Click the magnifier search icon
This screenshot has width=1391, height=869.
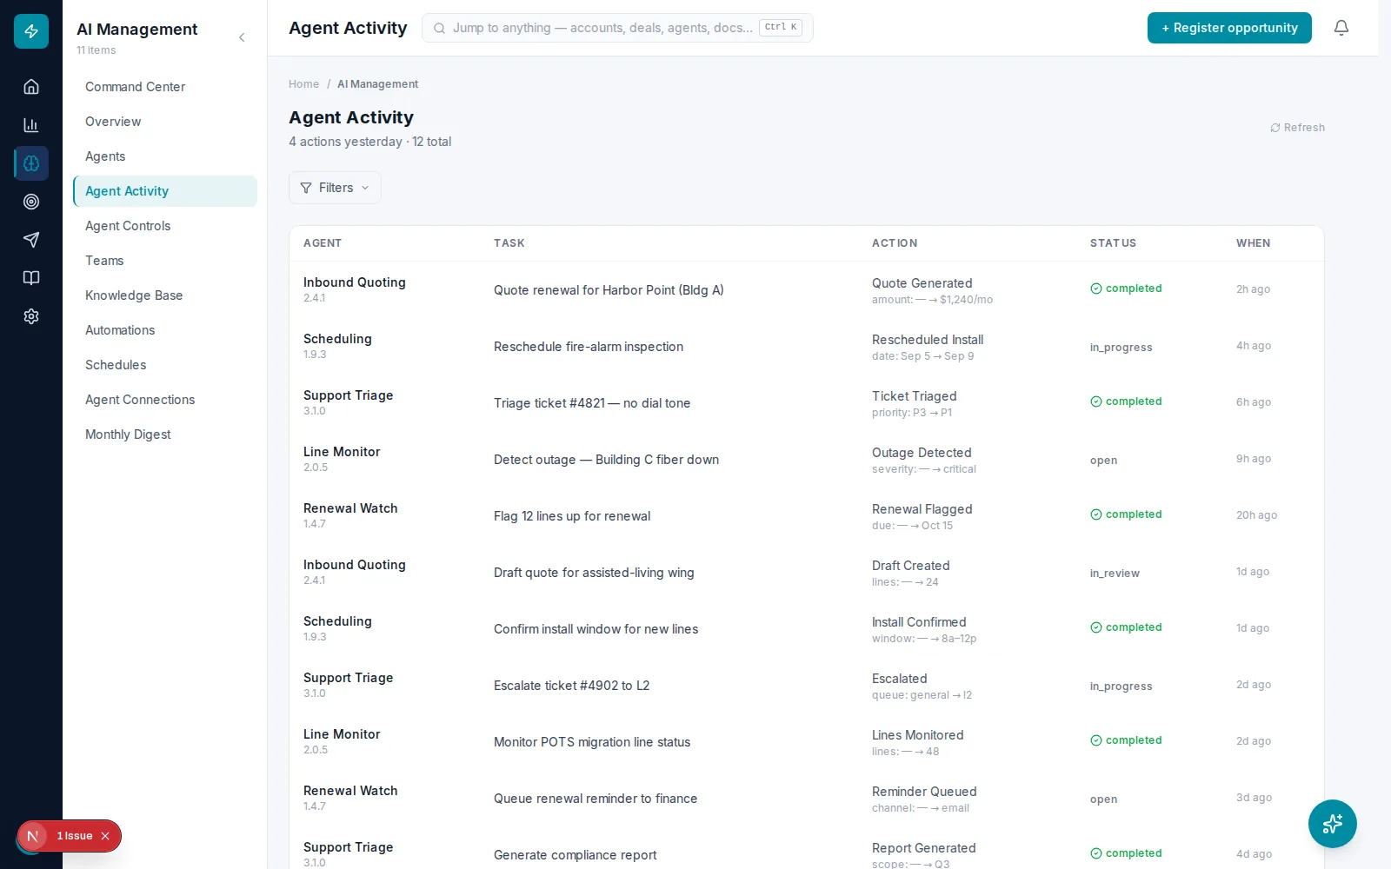point(439,28)
